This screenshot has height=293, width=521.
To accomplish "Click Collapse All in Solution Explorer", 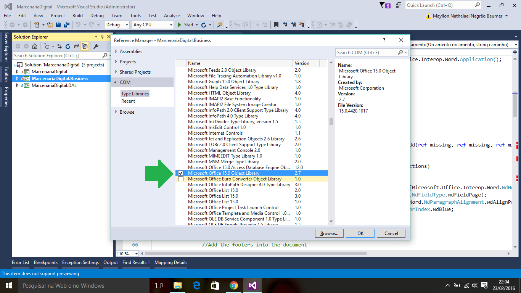I will tap(76, 46).
